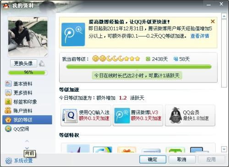The width and height of the screenshot is (229, 167).
Task: Click 取消 button
Action: [x=182, y=159]
